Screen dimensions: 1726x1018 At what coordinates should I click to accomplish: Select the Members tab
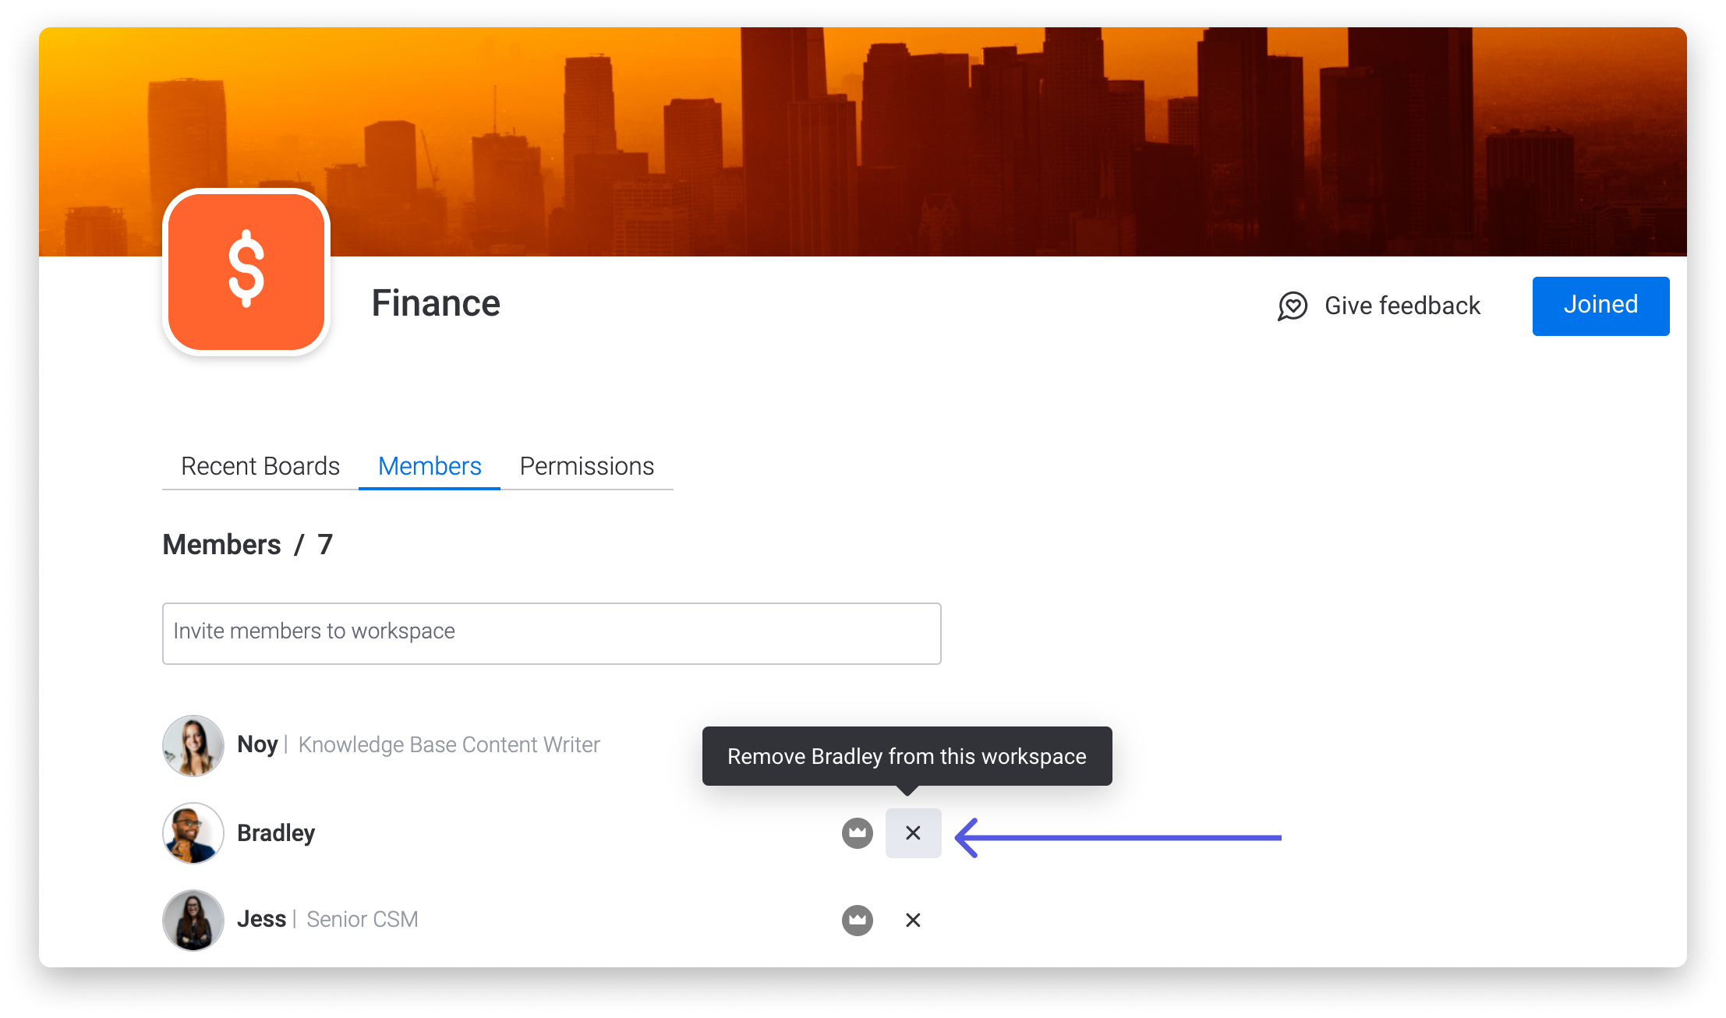point(429,465)
